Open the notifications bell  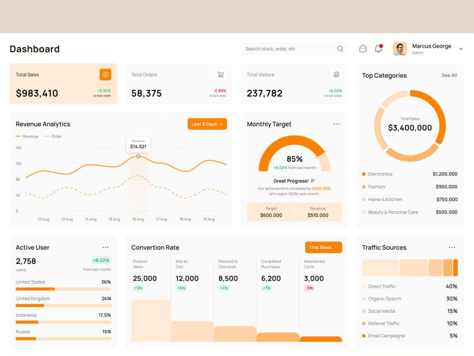pos(378,49)
